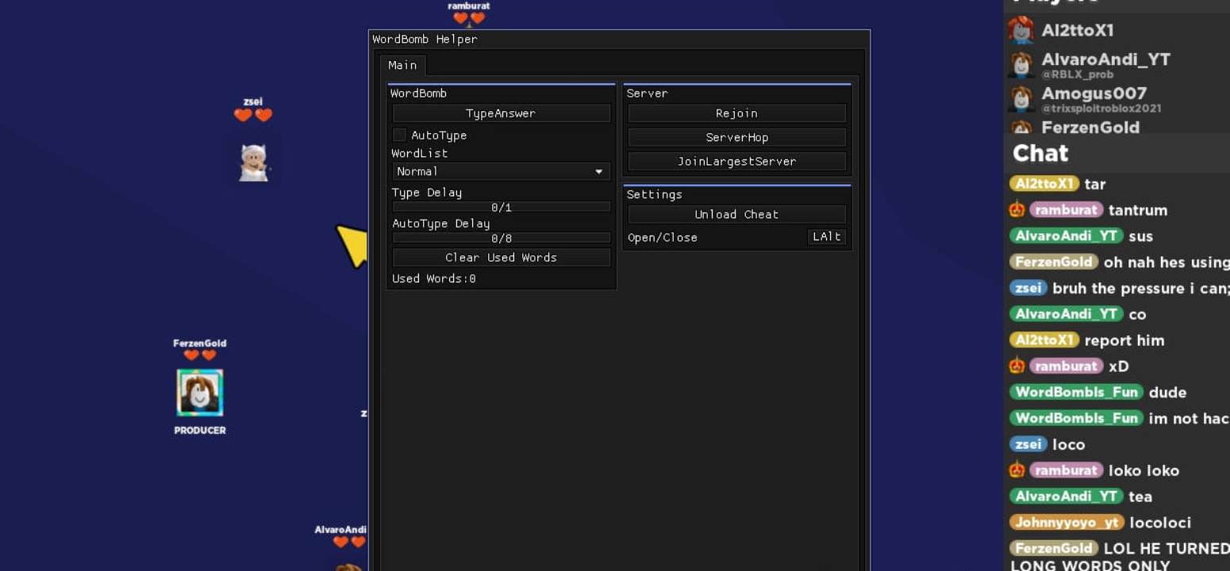Click the JoinLargestServer button
Screen dimensions: 1230x571
click(736, 161)
